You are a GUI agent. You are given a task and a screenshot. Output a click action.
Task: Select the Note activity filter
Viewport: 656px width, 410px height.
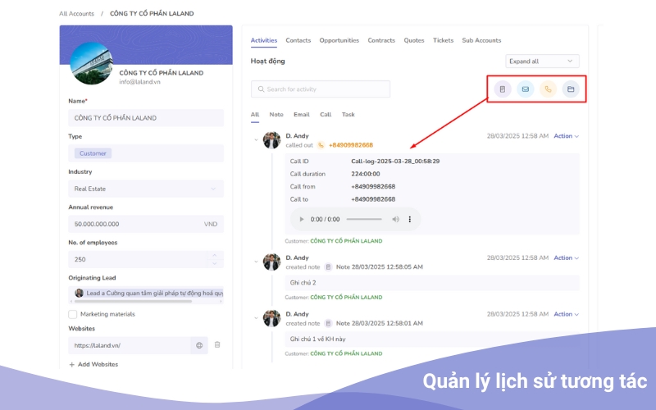pos(276,114)
